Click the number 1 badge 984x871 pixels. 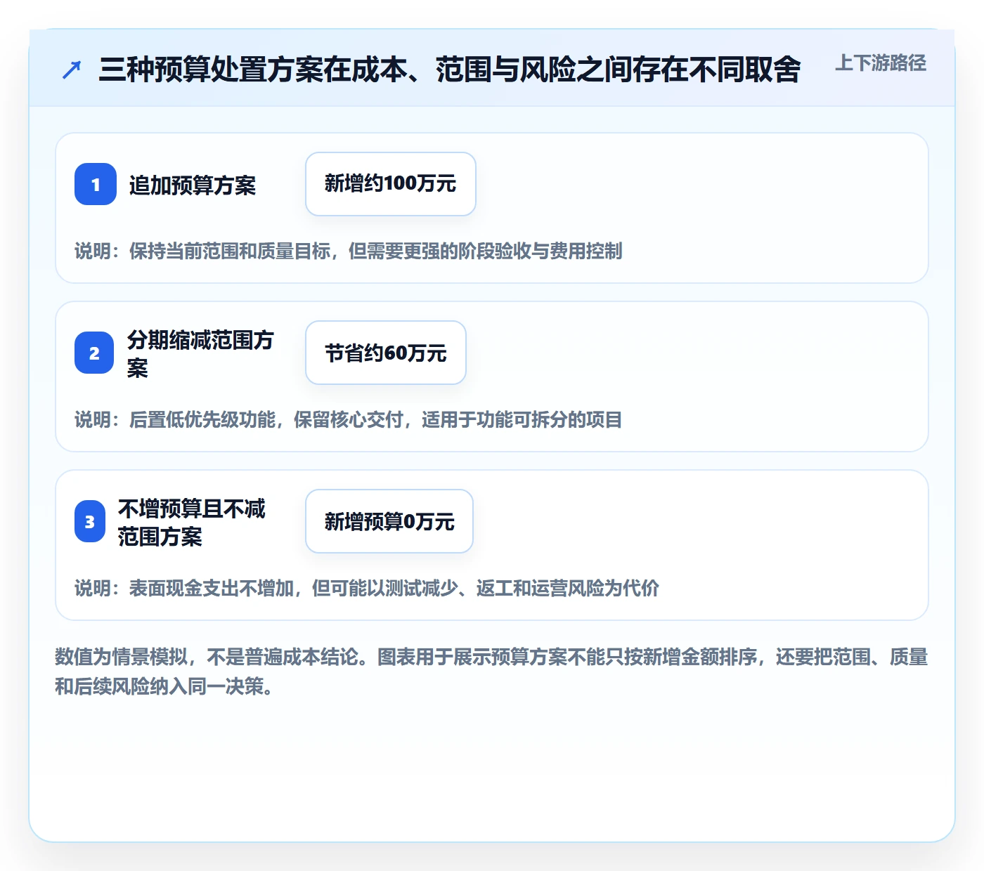pos(96,184)
